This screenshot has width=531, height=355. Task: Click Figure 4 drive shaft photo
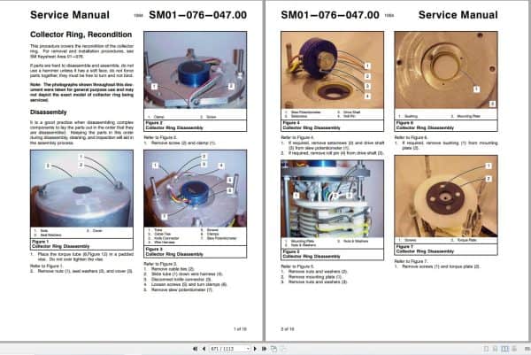point(332,70)
